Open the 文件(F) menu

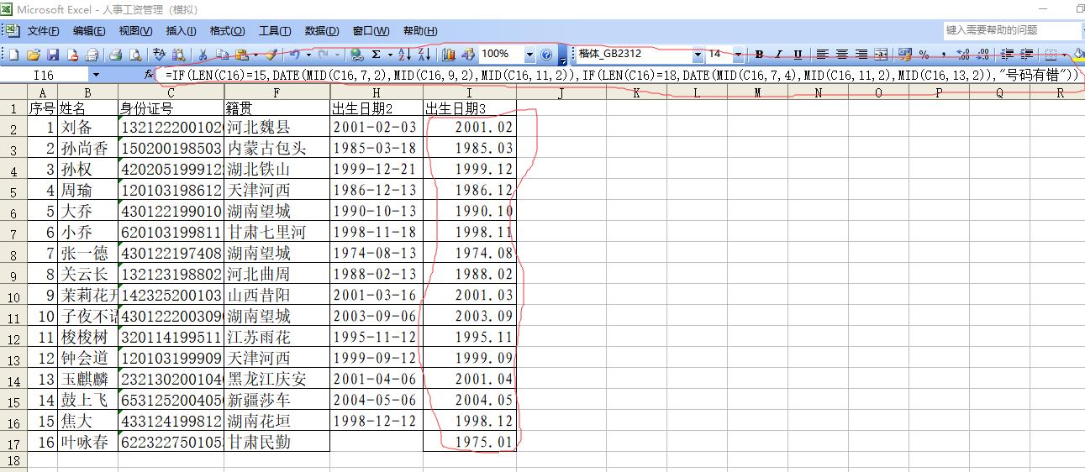point(43,31)
